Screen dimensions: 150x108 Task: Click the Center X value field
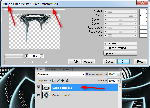(x=143, y=19)
